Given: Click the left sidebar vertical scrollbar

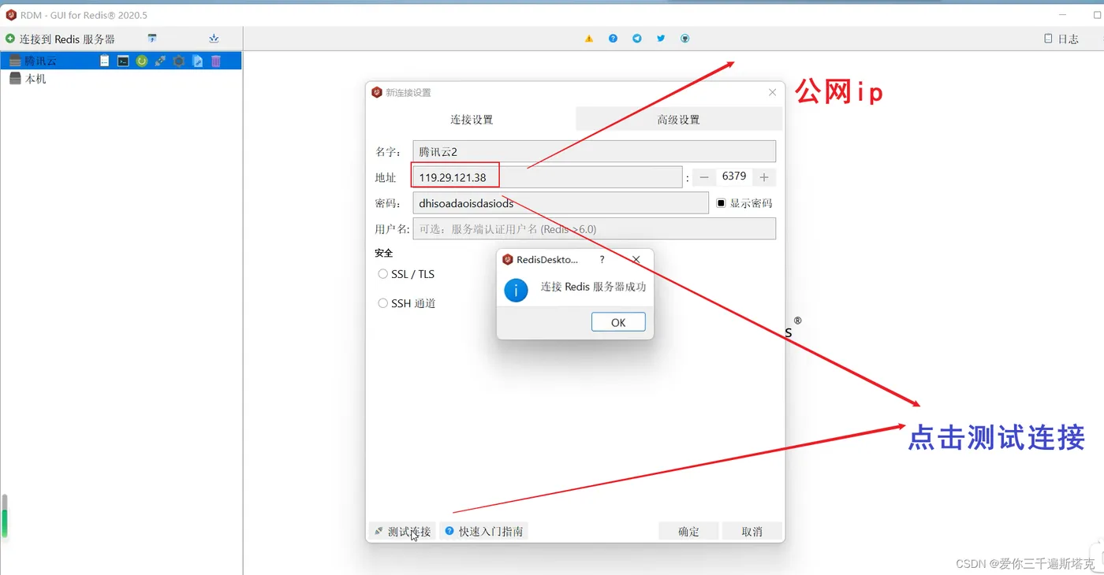Looking at the screenshot, I should (x=4, y=516).
